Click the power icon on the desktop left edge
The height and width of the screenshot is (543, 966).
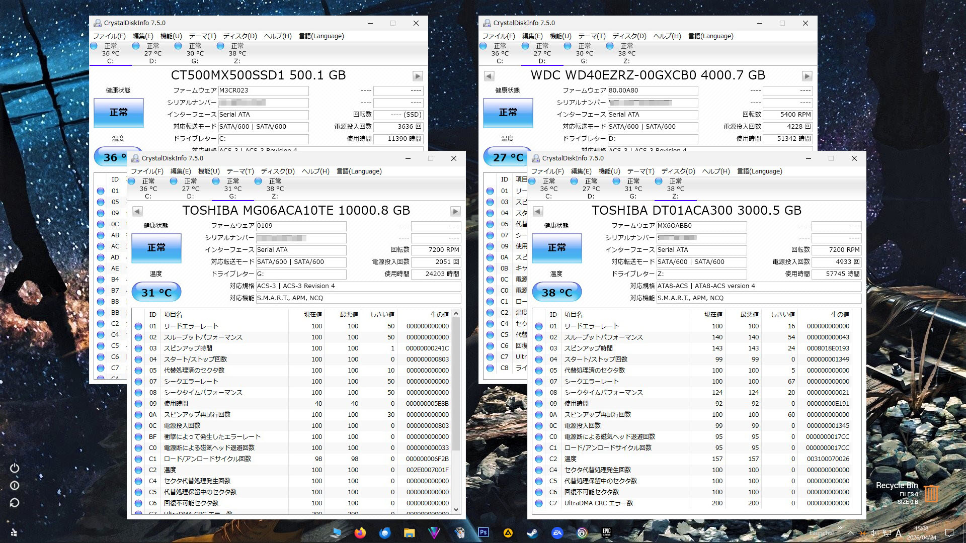(15, 468)
